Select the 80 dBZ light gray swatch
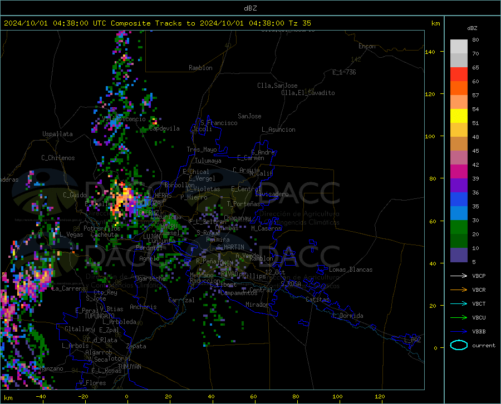 [x=459, y=47]
